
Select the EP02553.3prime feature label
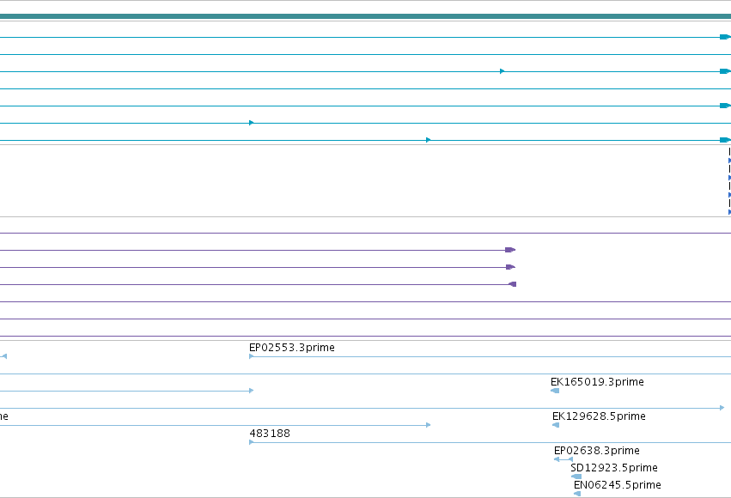coord(292,348)
